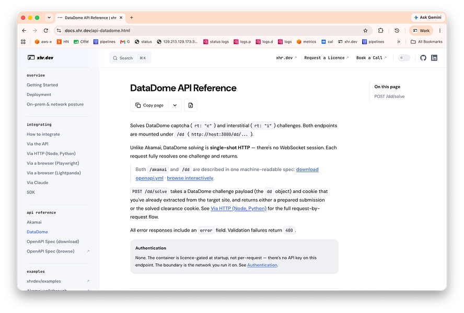Open the status bookmark
Screen dimensions: 464x313
click(143, 42)
